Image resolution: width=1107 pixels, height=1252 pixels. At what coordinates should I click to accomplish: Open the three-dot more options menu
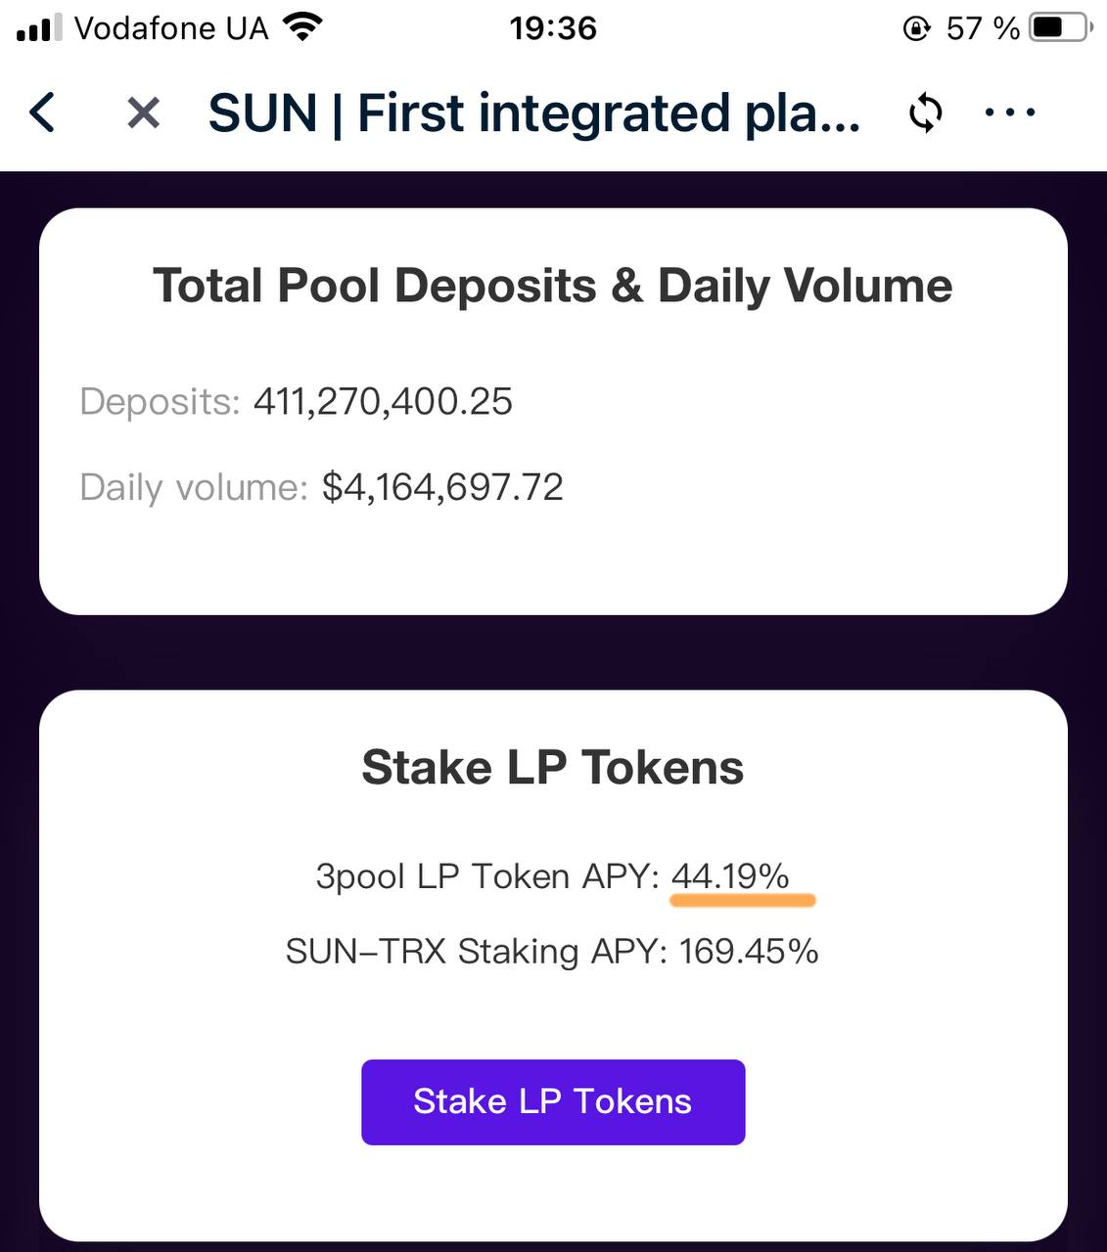click(1010, 113)
